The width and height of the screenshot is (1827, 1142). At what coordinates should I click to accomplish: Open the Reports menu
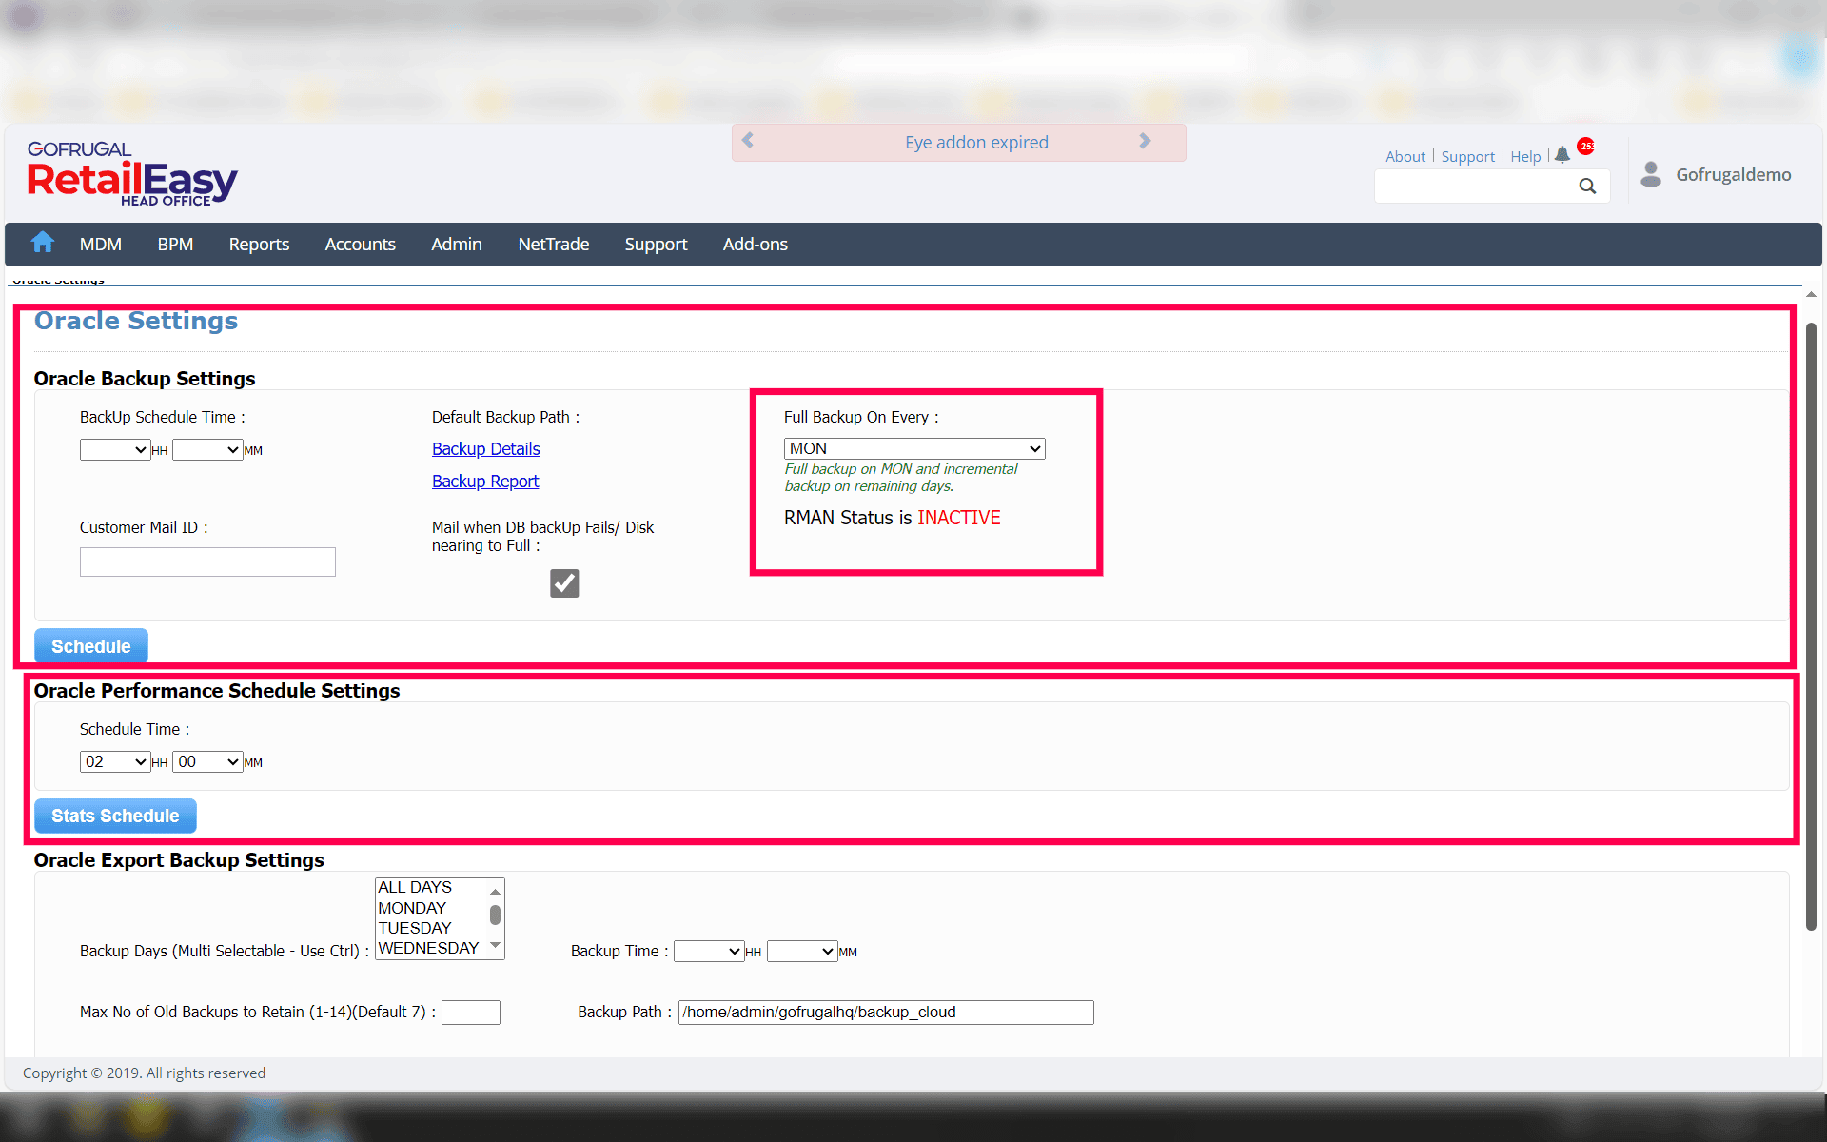click(259, 245)
